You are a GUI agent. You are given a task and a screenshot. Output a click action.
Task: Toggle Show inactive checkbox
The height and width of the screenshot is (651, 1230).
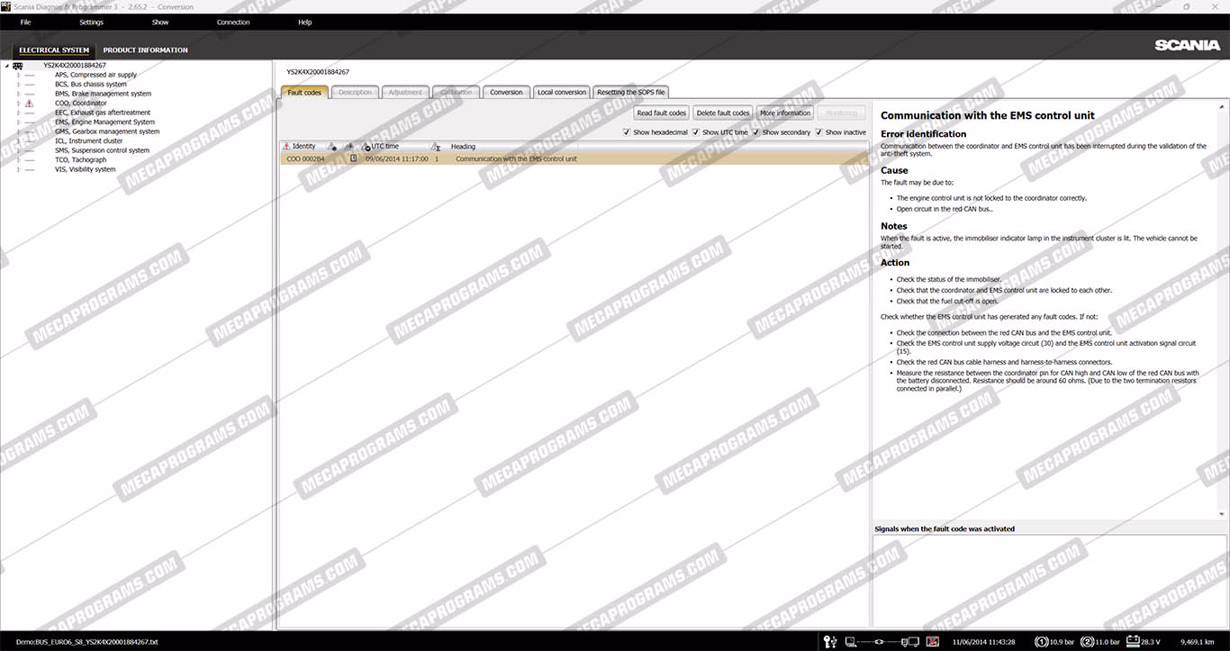819,132
